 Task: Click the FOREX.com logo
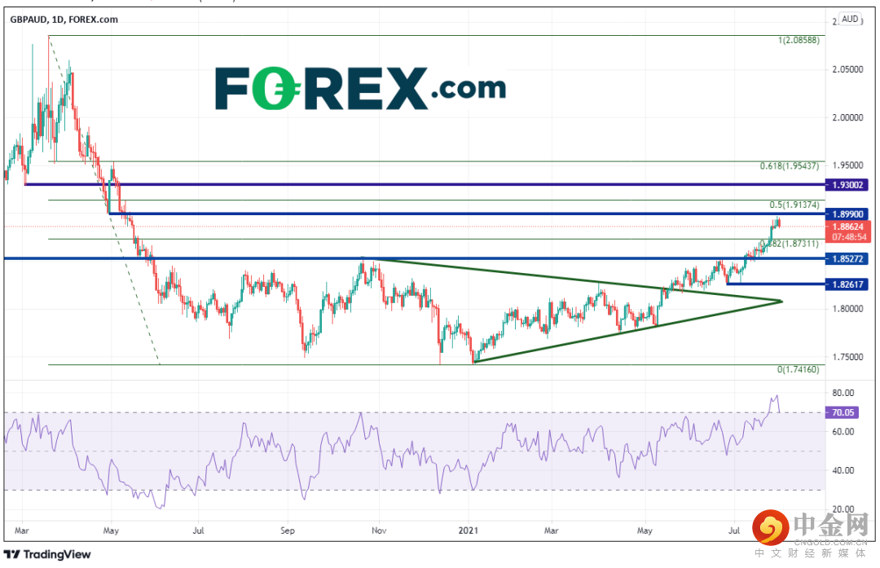360,88
